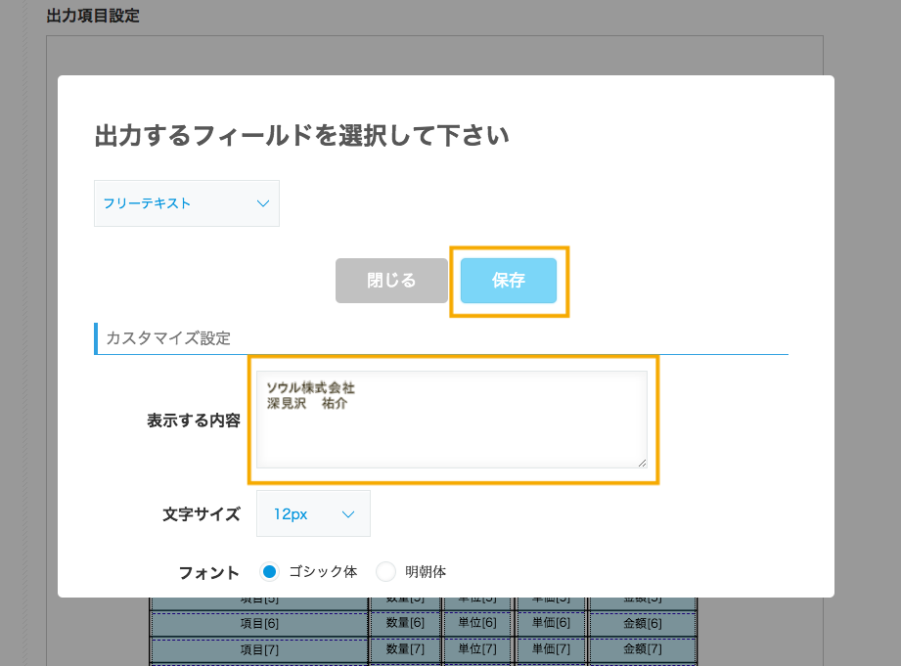This screenshot has height=666, width=901.
Task: Click the 金額[6] cell
Action: click(x=642, y=623)
